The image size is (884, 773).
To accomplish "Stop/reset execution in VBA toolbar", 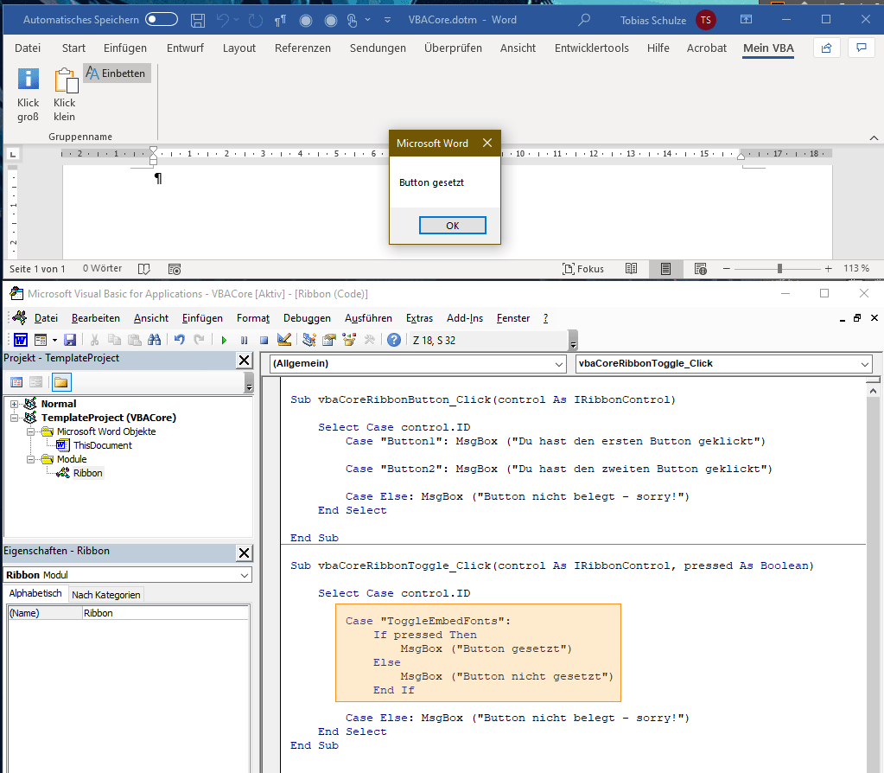I will (x=264, y=340).
